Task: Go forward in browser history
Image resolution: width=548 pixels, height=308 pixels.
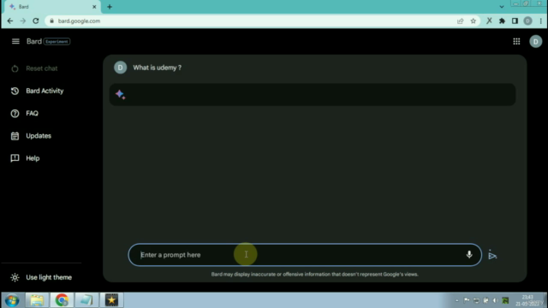Action: click(23, 21)
